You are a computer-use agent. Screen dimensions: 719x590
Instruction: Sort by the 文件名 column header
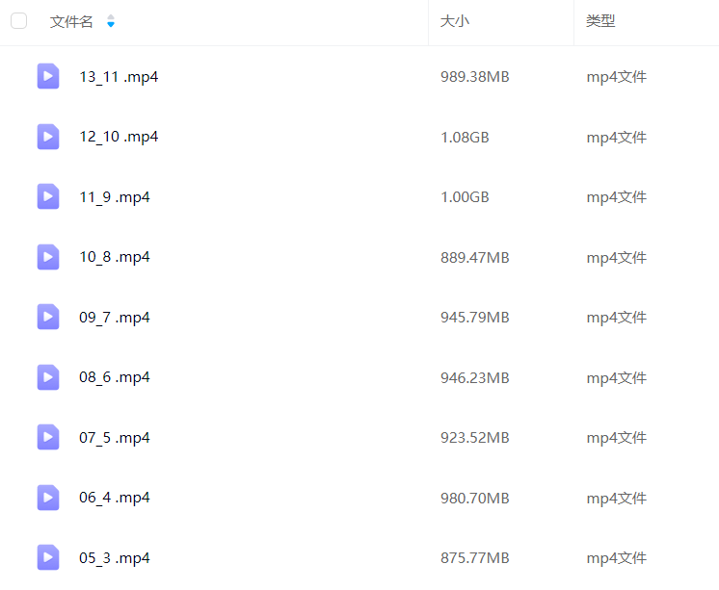(71, 21)
